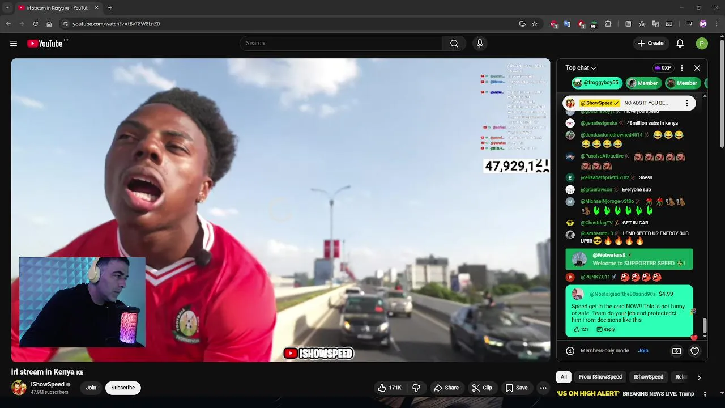The height and width of the screenshot is (408, 725).
Task: Open the IShowSpeed channel avatar
Action: (19, 388)
